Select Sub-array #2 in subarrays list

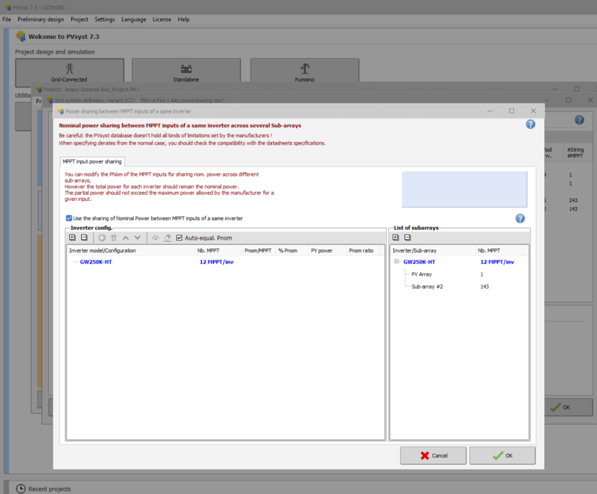click(427, 287)
